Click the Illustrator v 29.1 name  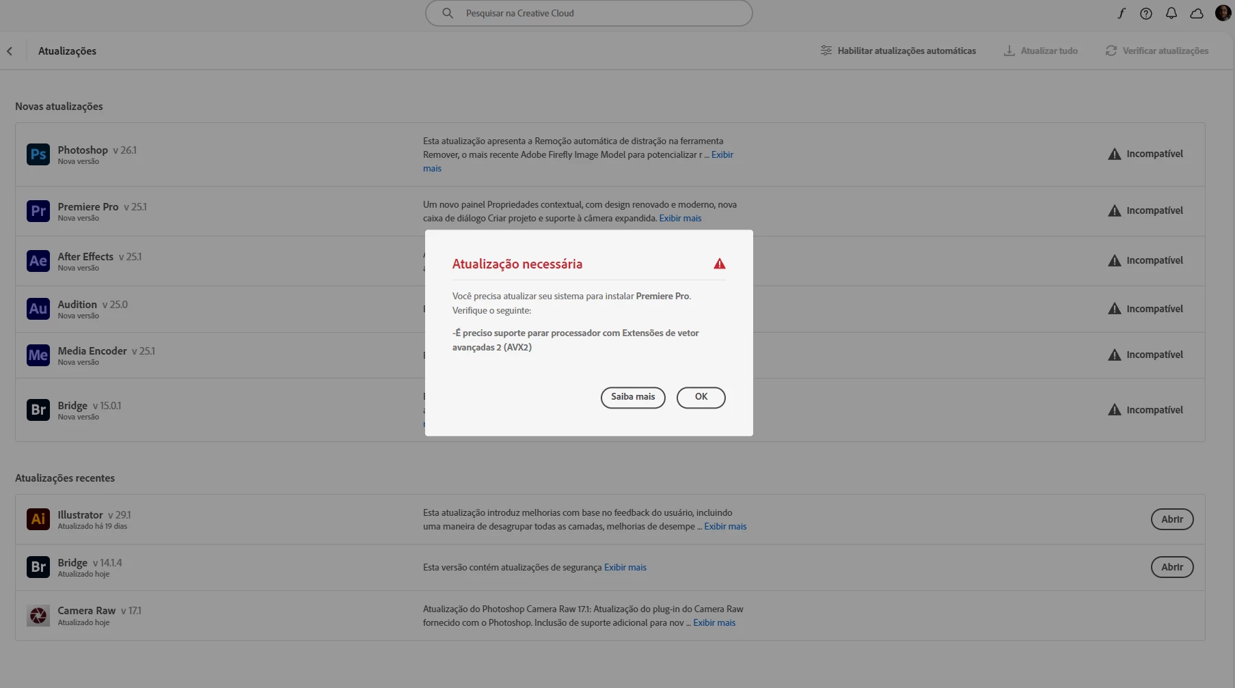pos(94,515)
